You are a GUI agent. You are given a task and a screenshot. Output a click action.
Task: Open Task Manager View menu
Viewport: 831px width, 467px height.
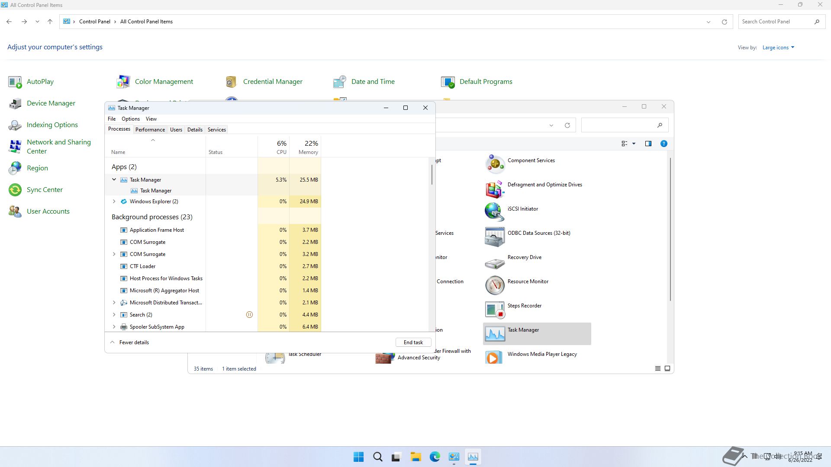click(x=151, y=119)
